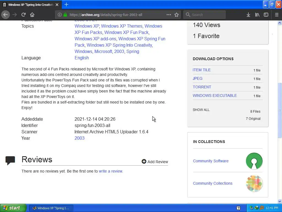This screenshot has height=212, width=282.
Task: Open the 2003 topic link
Action: [119, 51]
